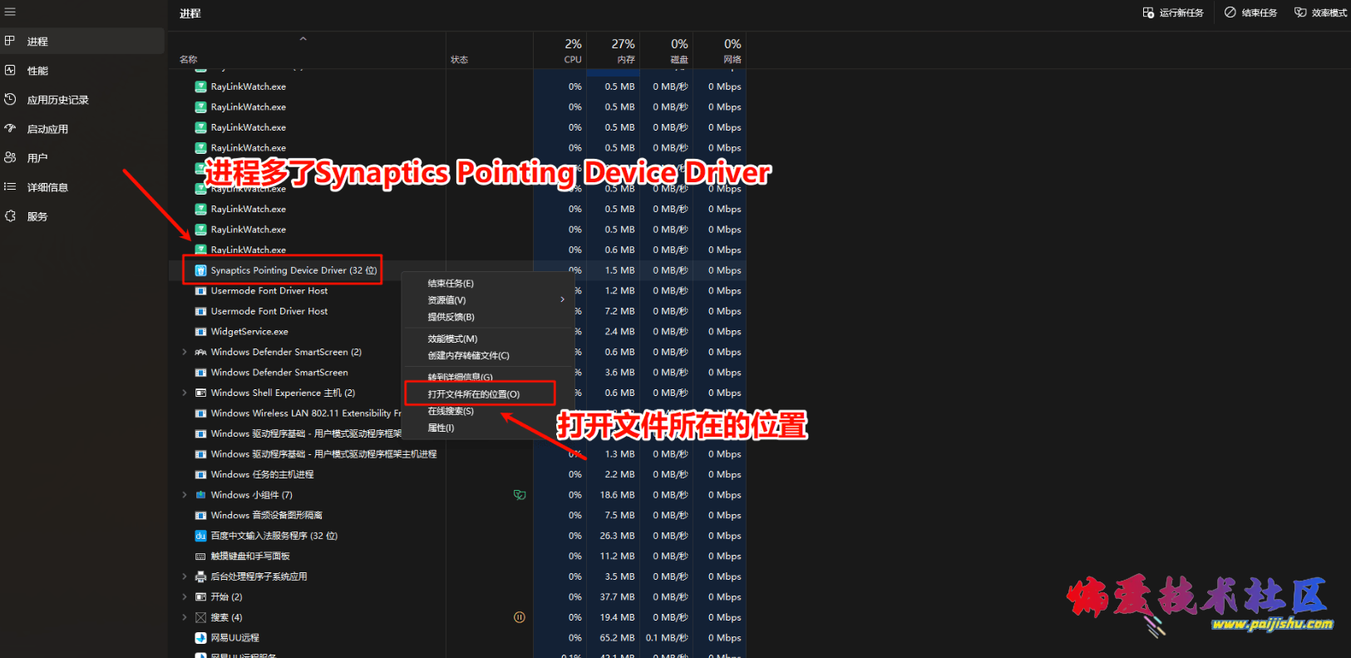1351x658 pixels.
Task: Expand Windows Defender SmartScreen (2) group
Action: pyautogui.click(x=185, y=352)
